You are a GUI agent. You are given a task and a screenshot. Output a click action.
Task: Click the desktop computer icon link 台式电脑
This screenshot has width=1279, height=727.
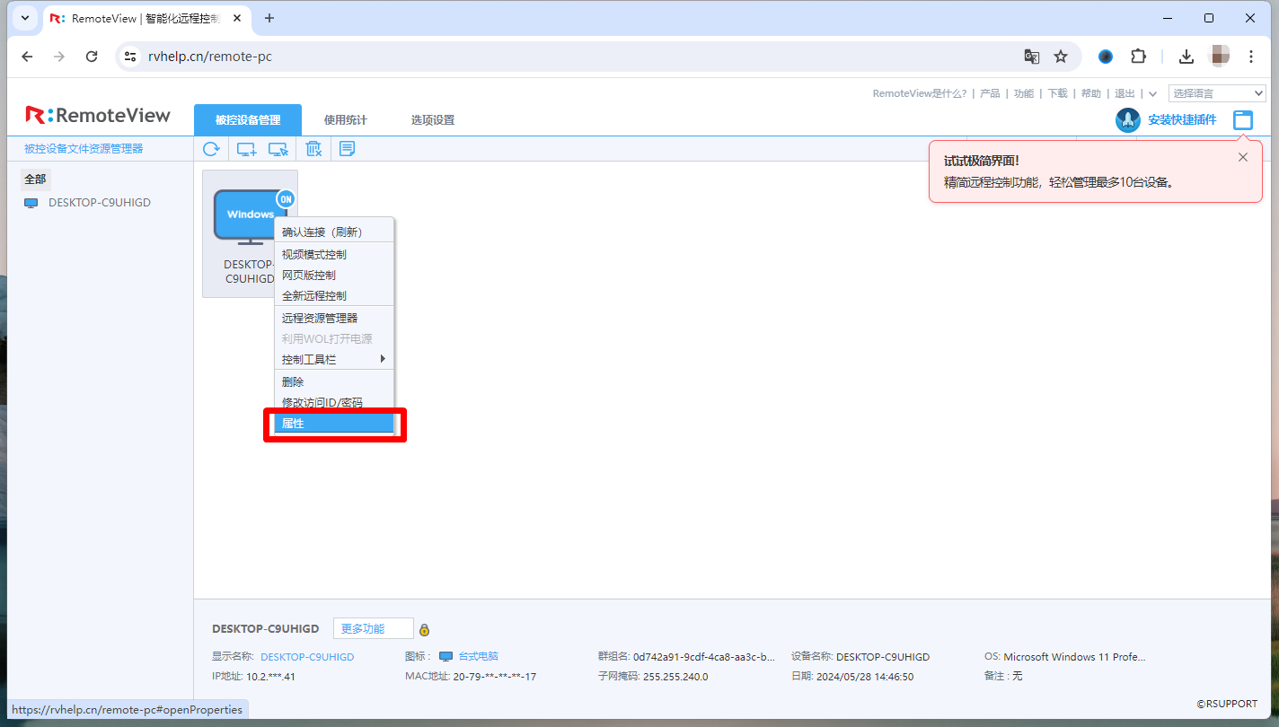tap(478, 657)
